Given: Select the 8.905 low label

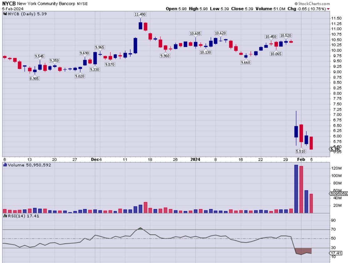Looking at the screenshot, I should [x=34, y=78].
